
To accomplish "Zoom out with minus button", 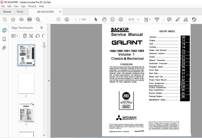I will pos(112,20).
